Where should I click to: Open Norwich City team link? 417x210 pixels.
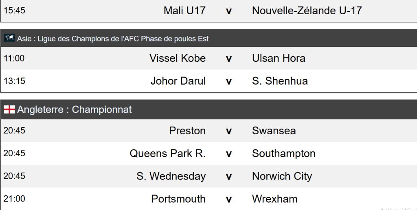282,176
